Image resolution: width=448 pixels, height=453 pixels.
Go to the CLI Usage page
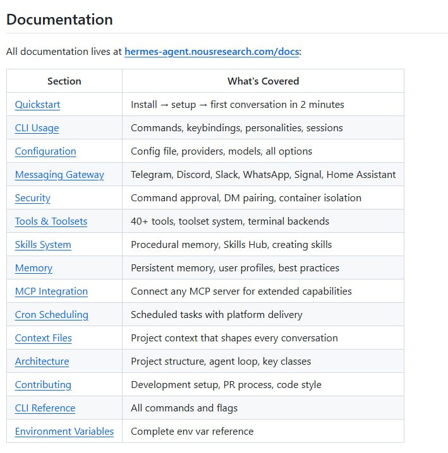(x=37, y=128)
